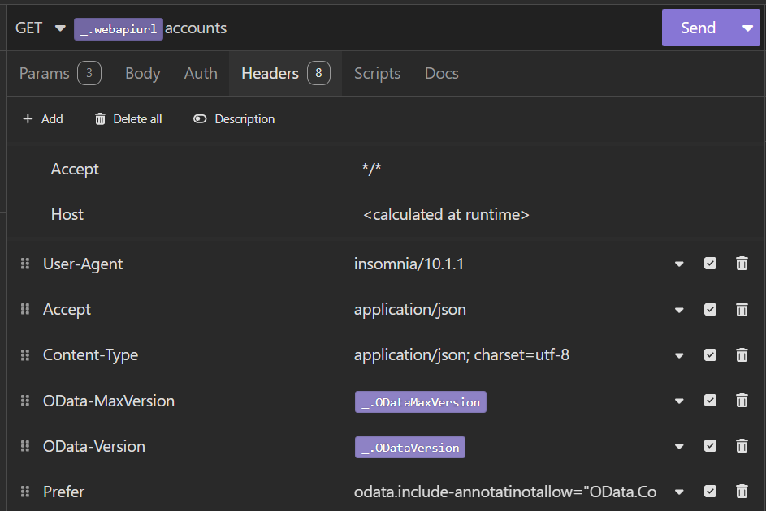
Task: Click the accounts text in URL bar
Action: 196,28
